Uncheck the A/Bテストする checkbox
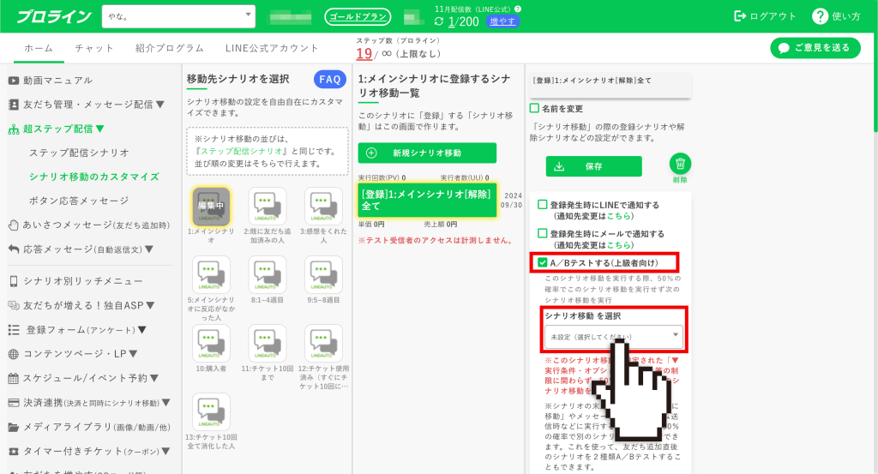Screen dimensions: 878x474 point(542,262)
